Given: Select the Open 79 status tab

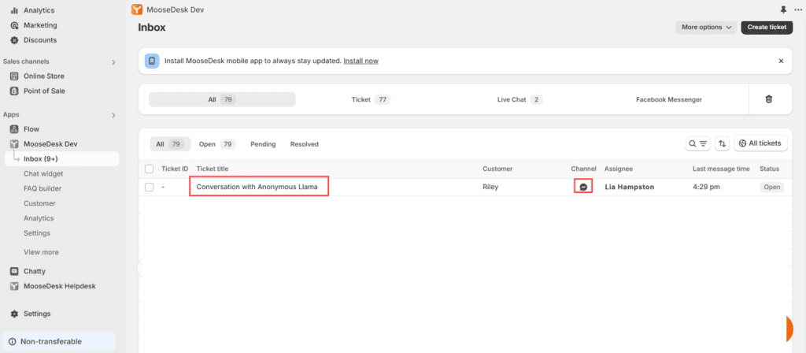Looking at the screenshot, I should pos(217,144).
